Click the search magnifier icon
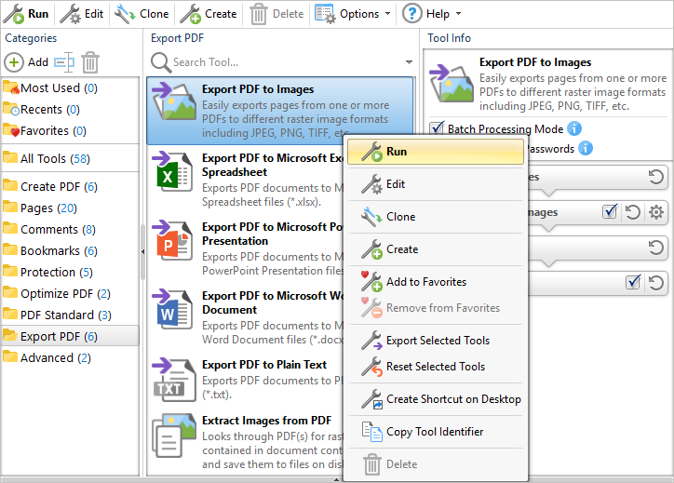Screen dimensions: 674x483 click(161, 62)
